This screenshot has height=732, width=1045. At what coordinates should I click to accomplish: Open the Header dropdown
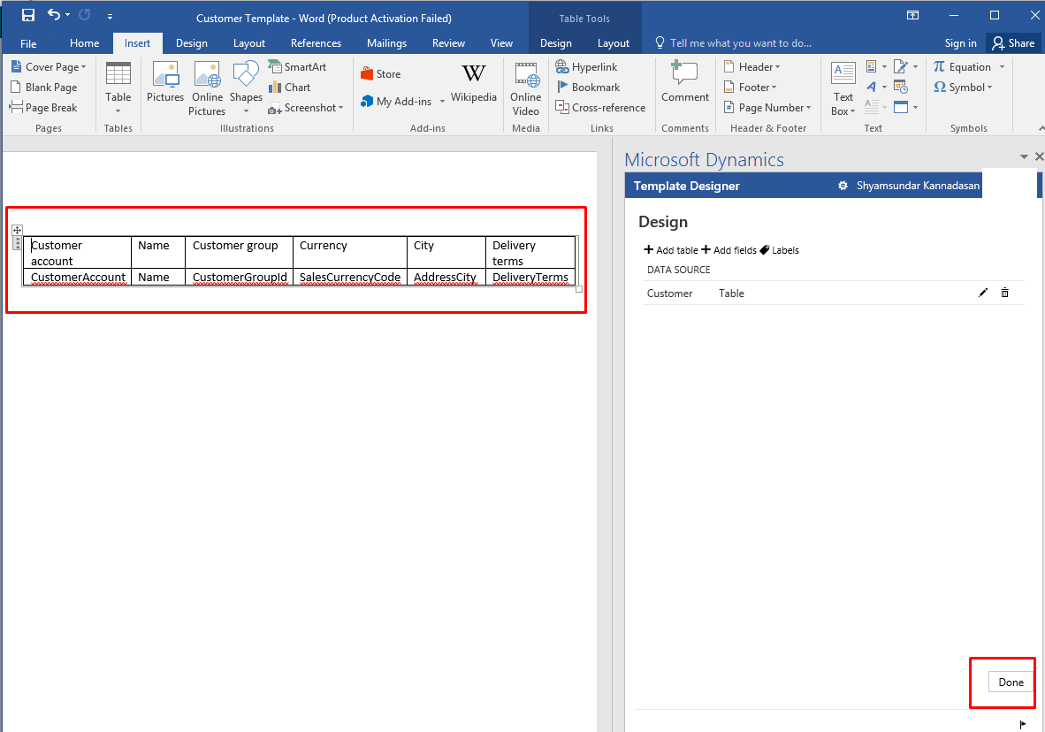(751, 66)
